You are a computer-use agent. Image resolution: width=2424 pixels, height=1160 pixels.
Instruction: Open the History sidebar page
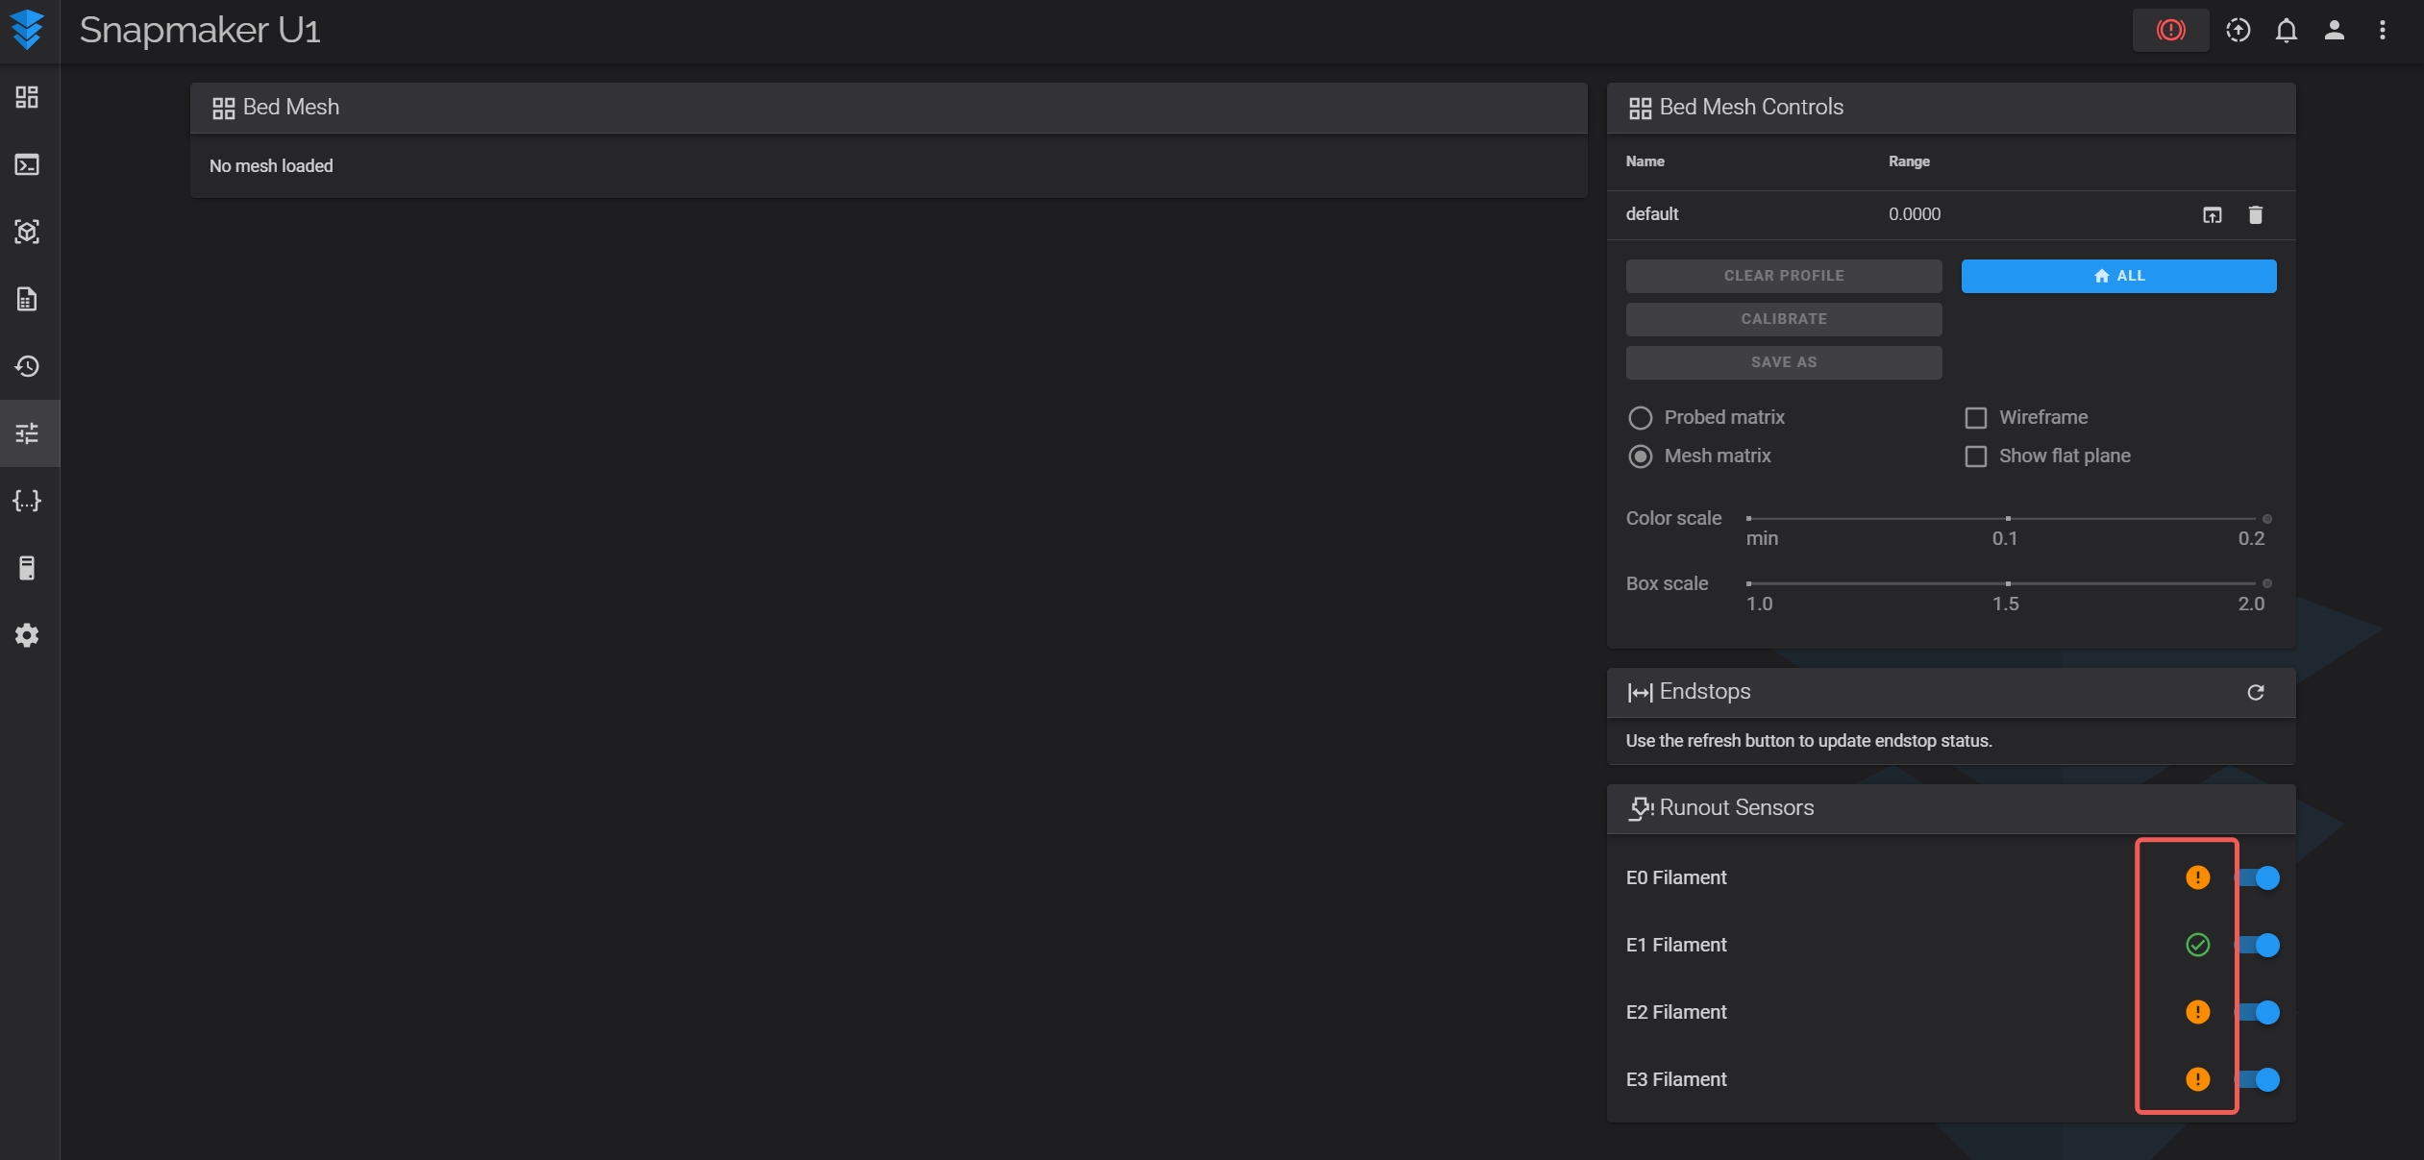[x=27, y=366]
